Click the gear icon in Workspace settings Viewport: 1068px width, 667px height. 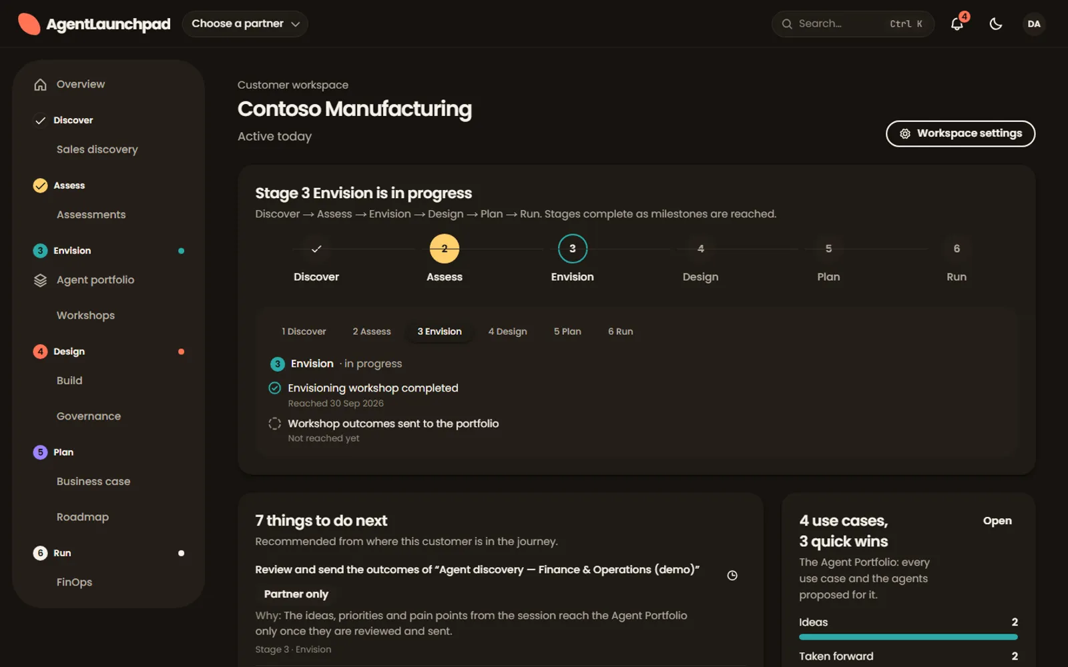click(905, 133)
